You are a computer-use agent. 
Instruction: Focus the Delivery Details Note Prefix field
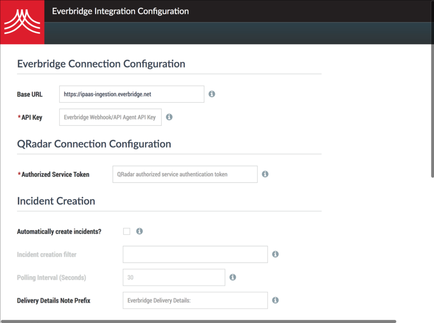point(195,300)
